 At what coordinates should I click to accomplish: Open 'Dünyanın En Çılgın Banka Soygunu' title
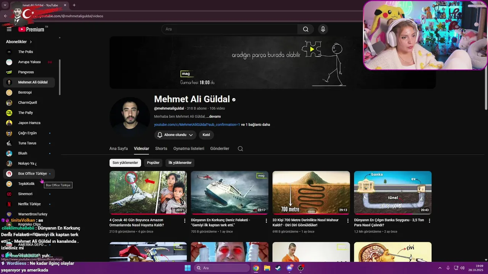pos(389,223)
